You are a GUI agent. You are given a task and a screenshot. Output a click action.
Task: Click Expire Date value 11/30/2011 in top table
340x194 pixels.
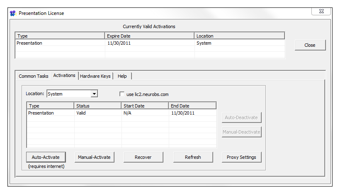119,43
